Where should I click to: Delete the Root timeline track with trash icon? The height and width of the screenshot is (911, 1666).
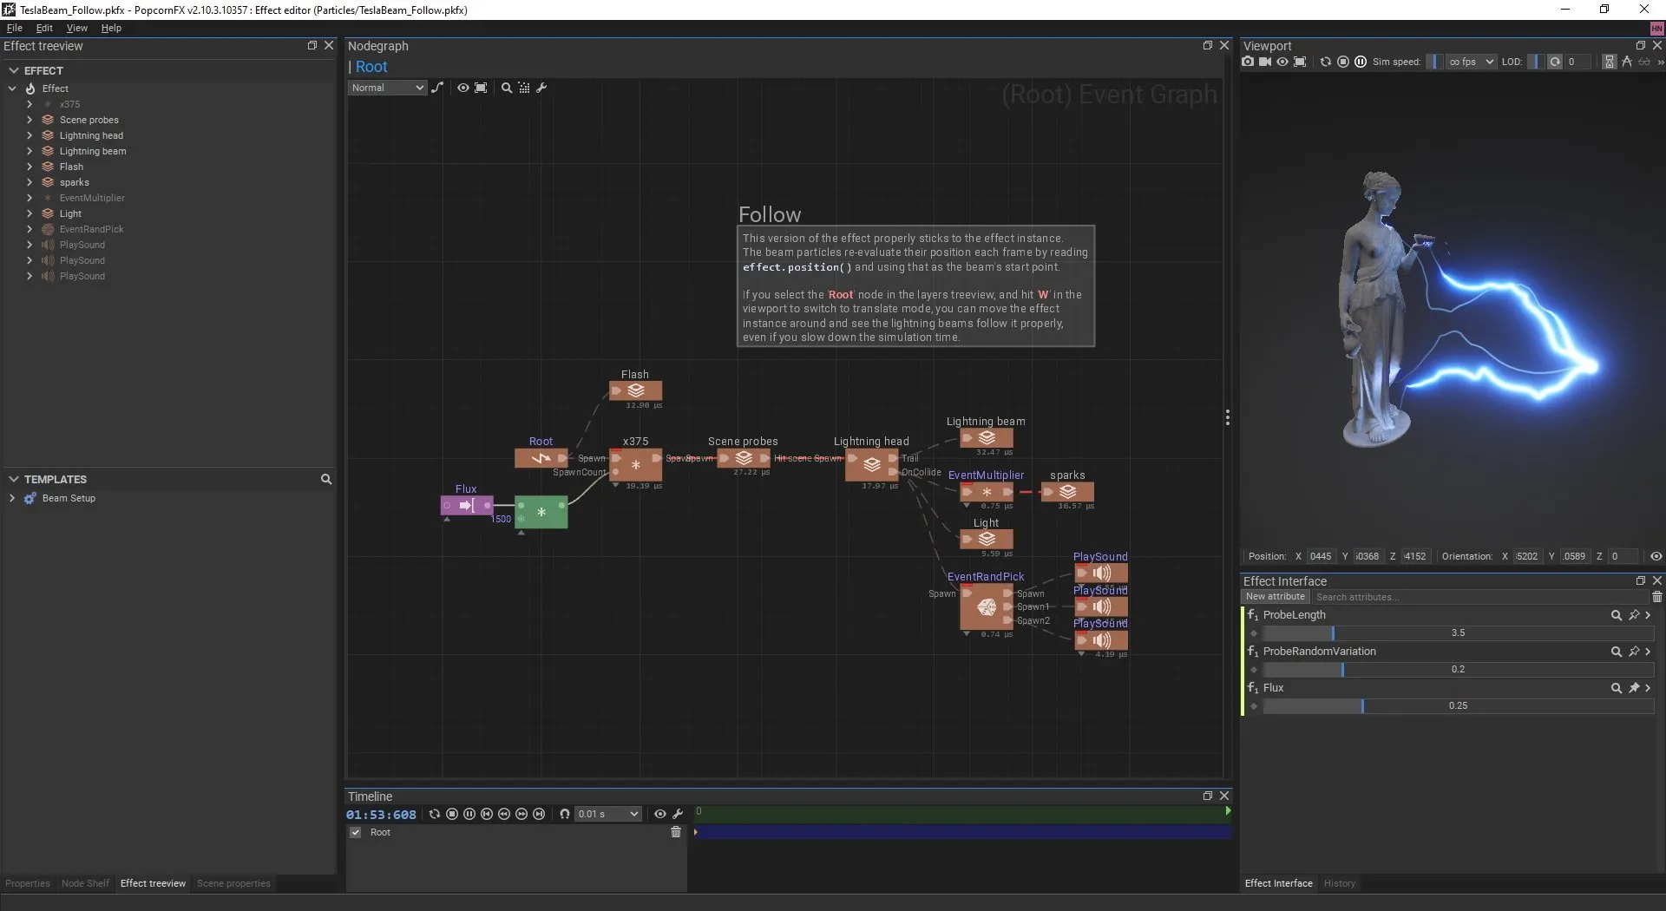[676, 832]
